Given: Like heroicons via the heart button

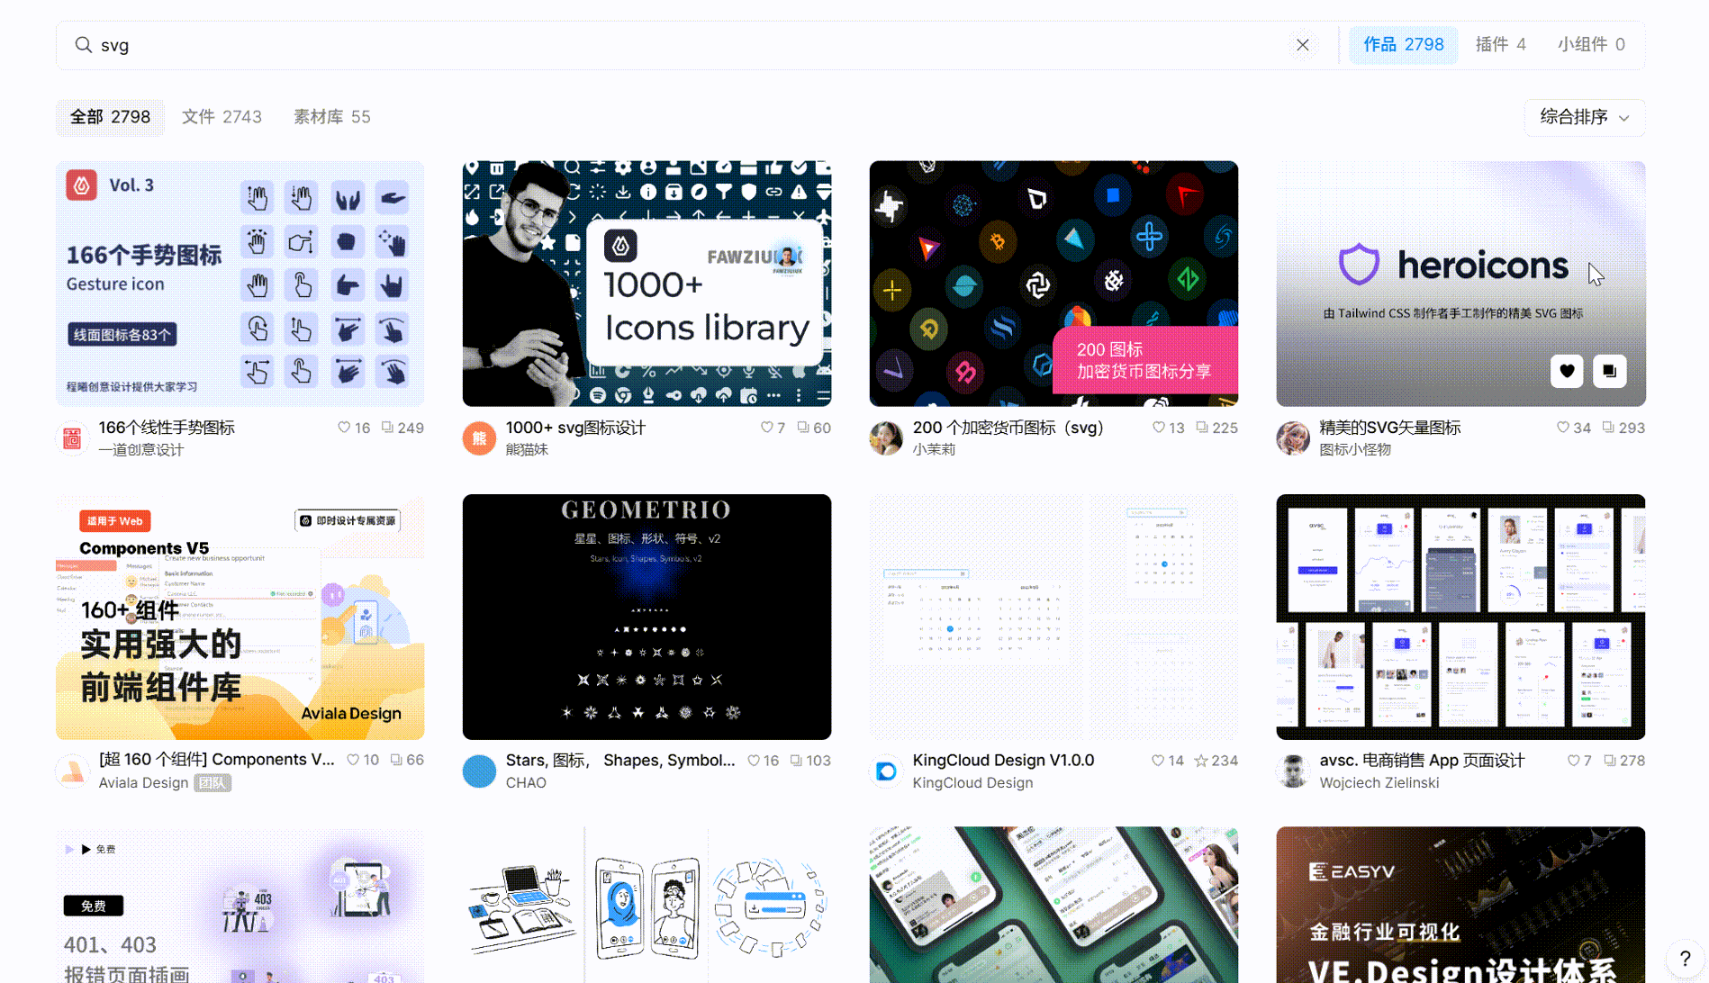Looking at the screenshot, I should tap(1567, 371).
